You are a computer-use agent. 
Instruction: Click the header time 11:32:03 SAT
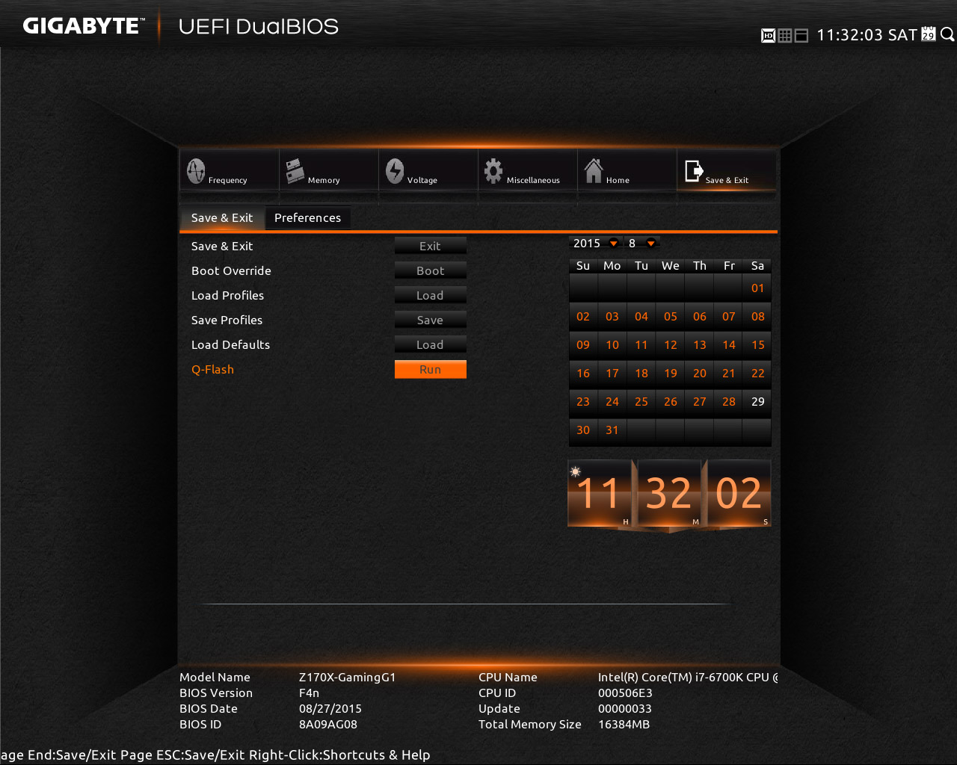tap(867, 35)
